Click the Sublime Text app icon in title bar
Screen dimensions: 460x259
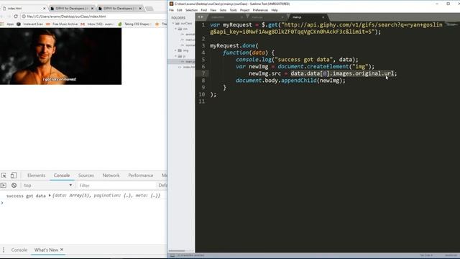(x=171, y=4)
